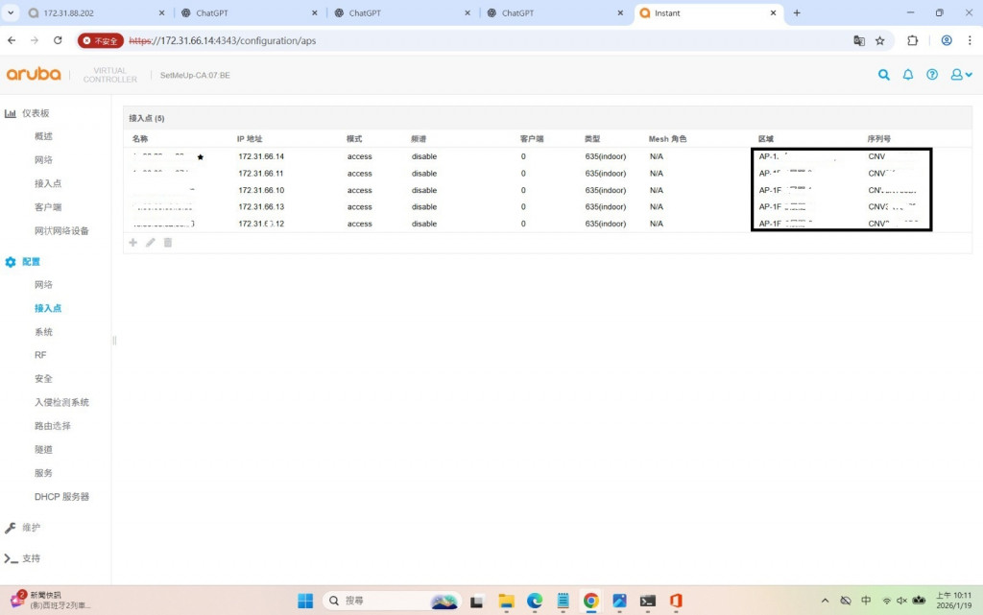Select RF in the sidebar

40,355
